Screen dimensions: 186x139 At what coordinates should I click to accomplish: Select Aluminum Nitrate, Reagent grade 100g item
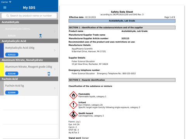[29, 69]
